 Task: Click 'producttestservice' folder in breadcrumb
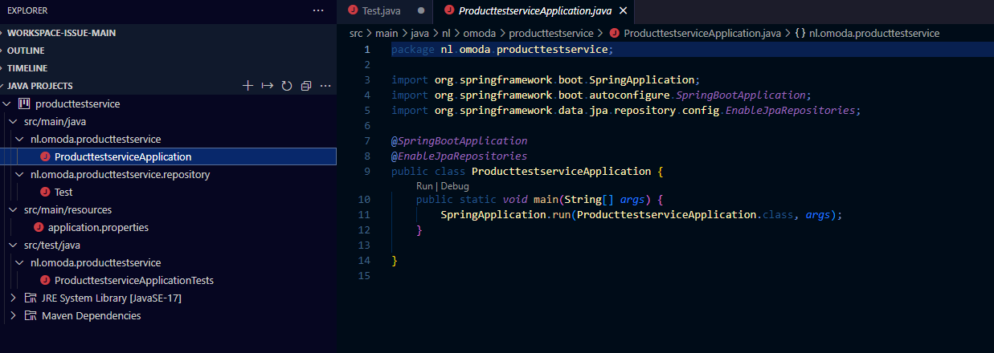click(551, 33)
